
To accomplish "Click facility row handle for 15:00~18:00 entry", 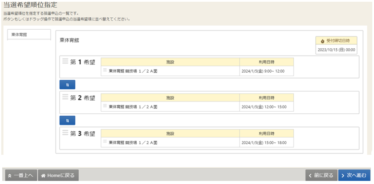I will [105, 142].
